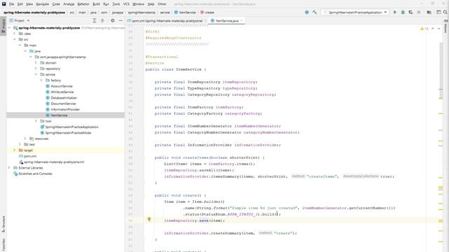Collapse all in Project panel toolbar
This screenshot has width=449, height=252.
[x=102, y=20]
